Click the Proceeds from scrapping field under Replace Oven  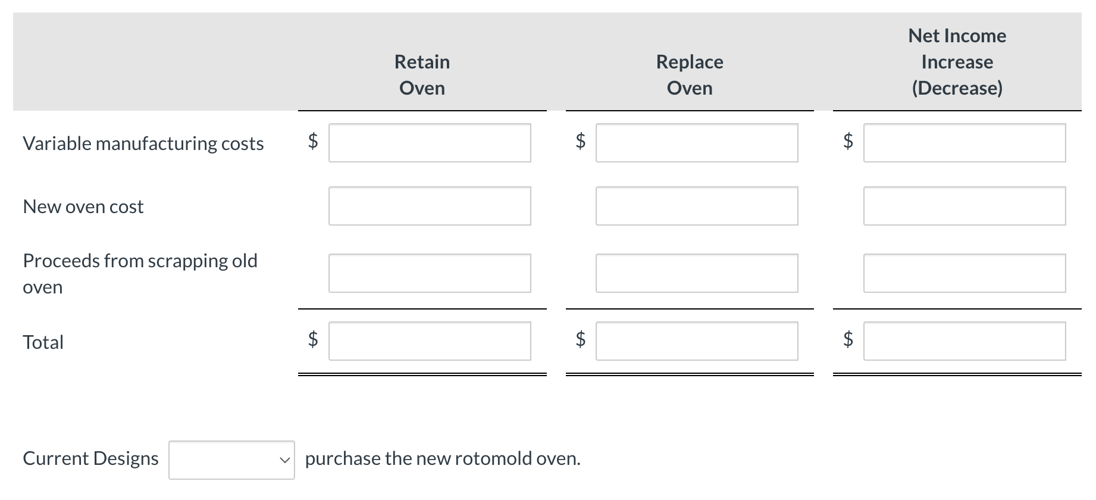697,273
